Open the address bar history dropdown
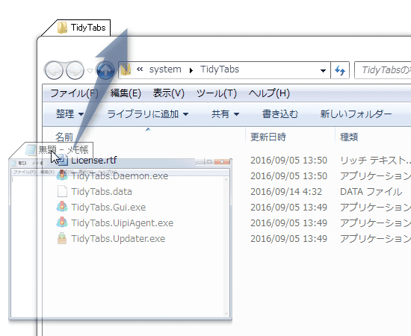The image size is (411, 336). 323,70
